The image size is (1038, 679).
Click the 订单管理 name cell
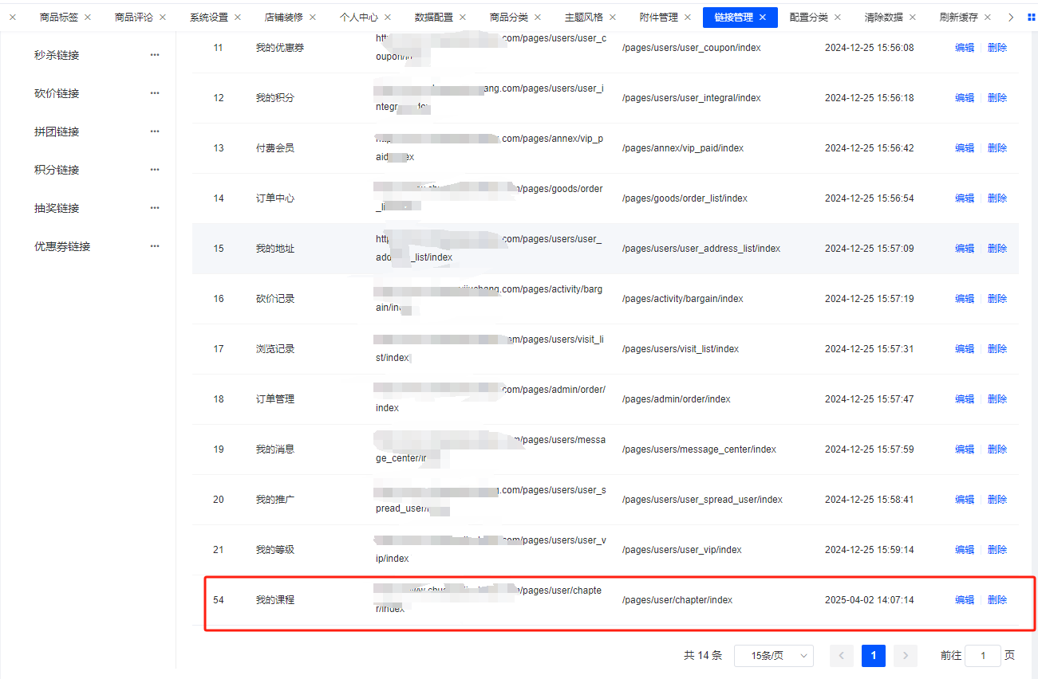pos(275,399)
